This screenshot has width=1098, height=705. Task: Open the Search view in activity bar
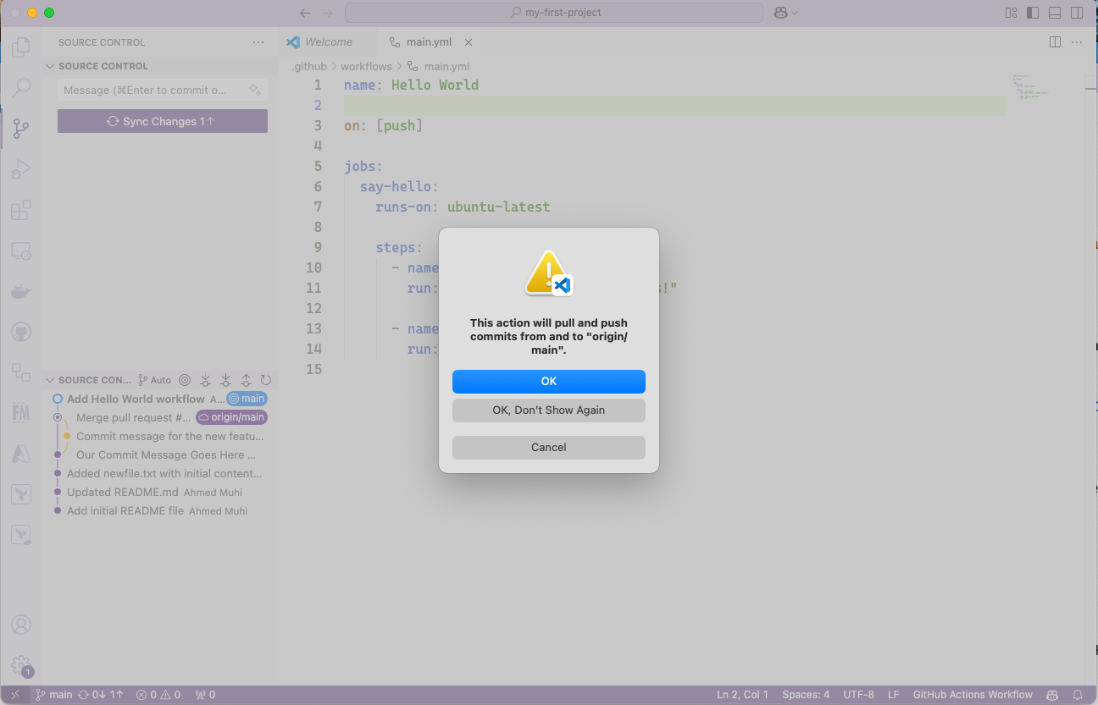click(21, 88)
